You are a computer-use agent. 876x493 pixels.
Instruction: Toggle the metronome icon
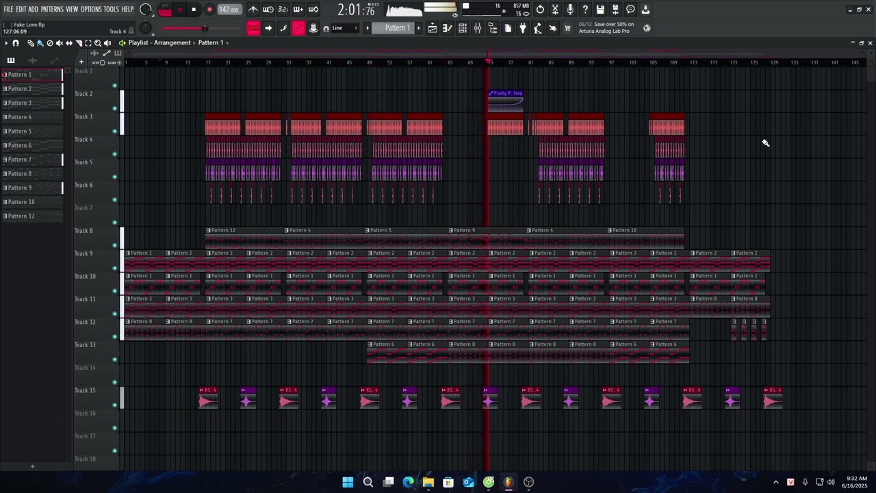click(x=253, y=10)
